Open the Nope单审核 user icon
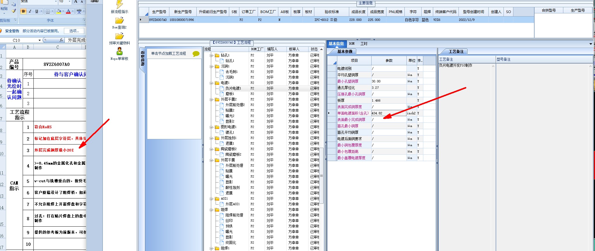 click(x=119, y=51)
